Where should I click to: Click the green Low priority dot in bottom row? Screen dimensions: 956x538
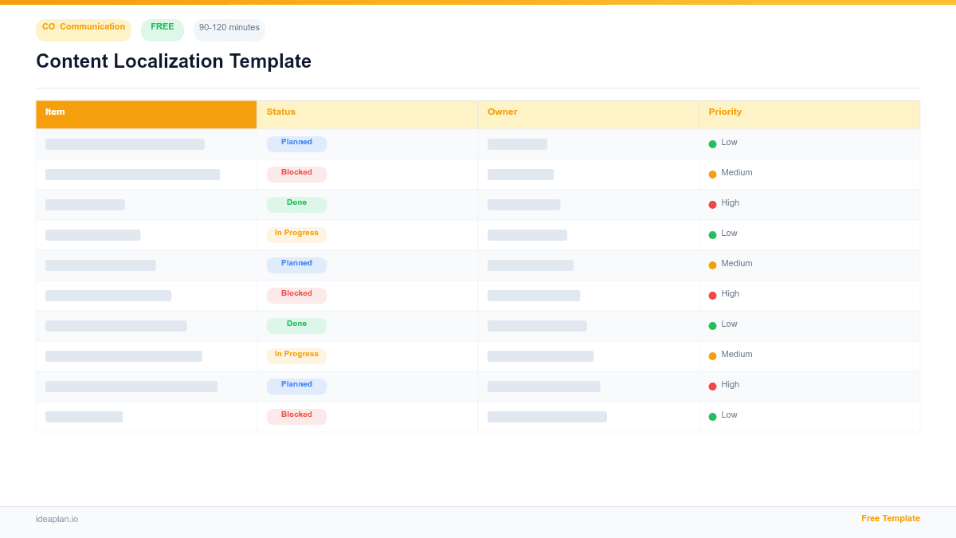point(712,415)
